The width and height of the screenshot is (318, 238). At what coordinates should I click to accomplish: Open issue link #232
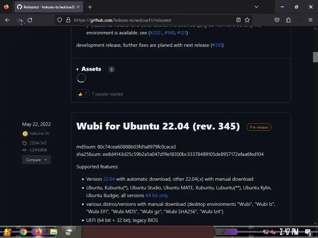click(155, 33)
